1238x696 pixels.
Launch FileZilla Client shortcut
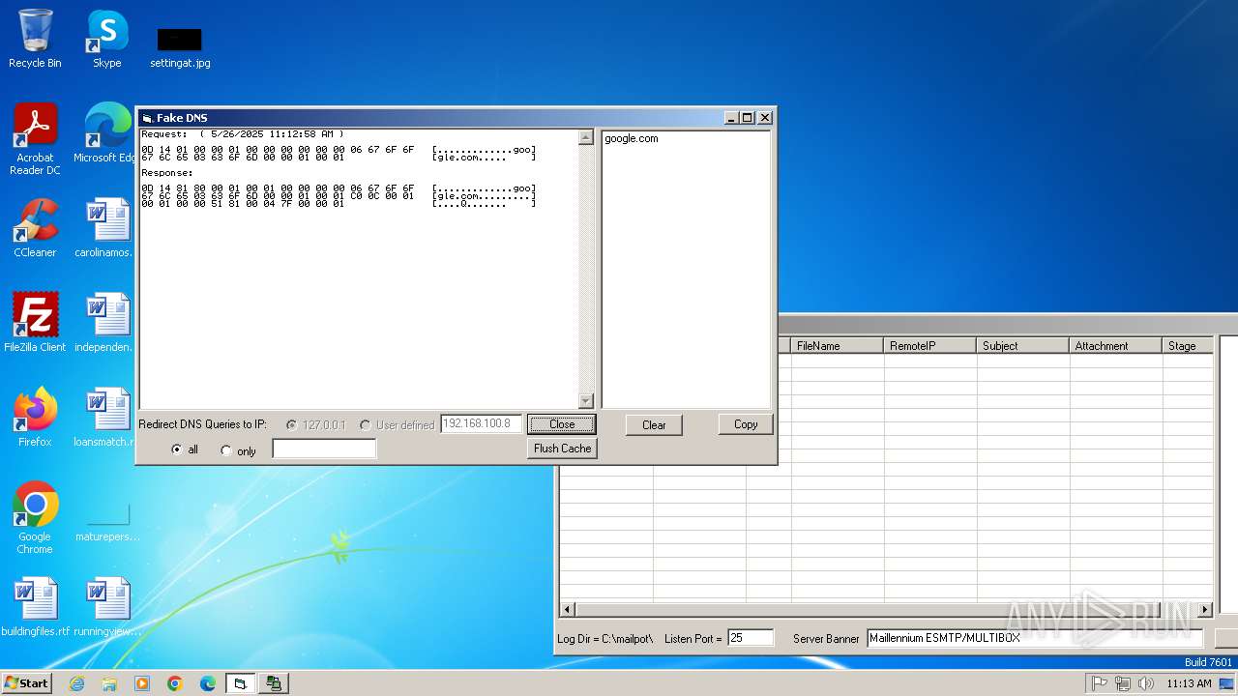click(x=35, y=323)
